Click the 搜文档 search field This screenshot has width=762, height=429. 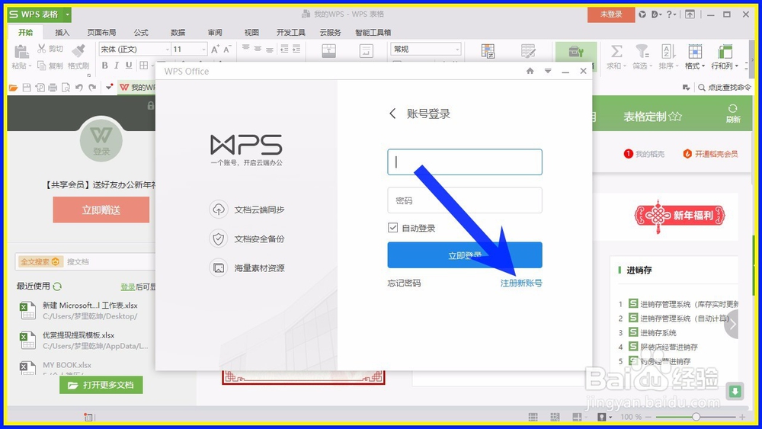(109, 261)
